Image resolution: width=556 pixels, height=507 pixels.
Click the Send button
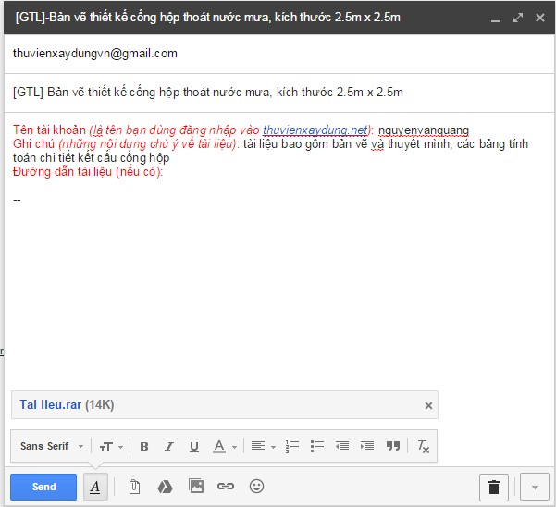click(43, 487)
